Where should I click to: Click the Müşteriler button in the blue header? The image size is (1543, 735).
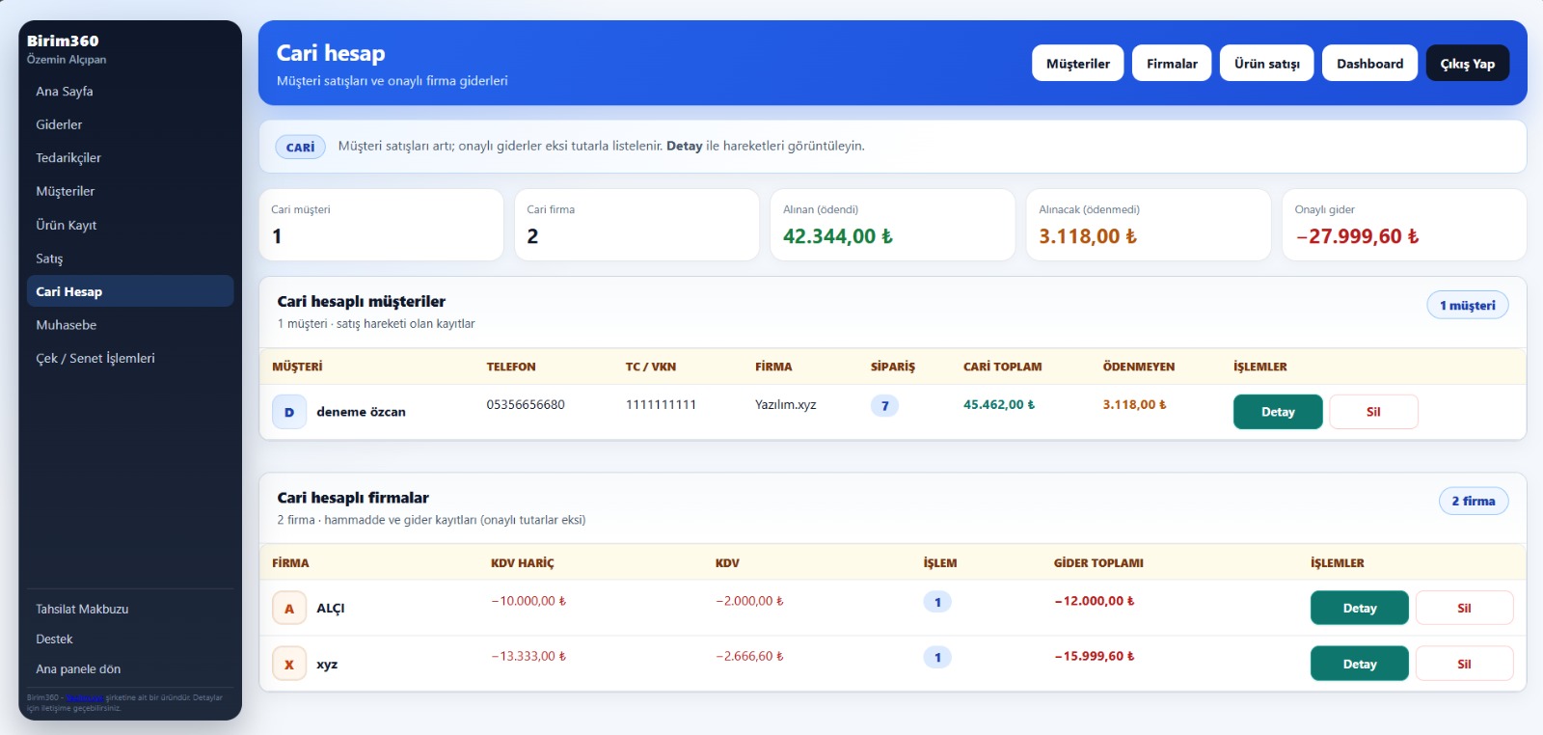(x=1078, y=64)
